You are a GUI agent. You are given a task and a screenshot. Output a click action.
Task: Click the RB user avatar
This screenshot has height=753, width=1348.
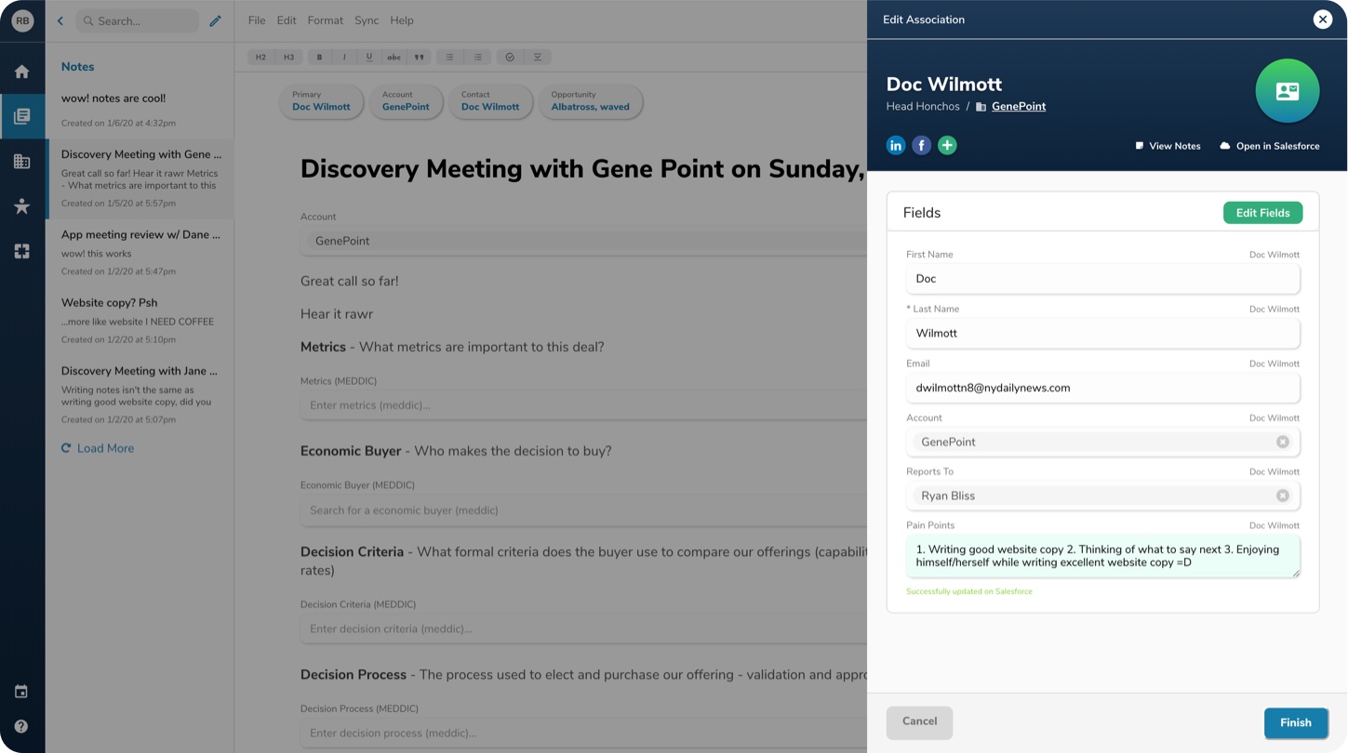pos(22,20)
